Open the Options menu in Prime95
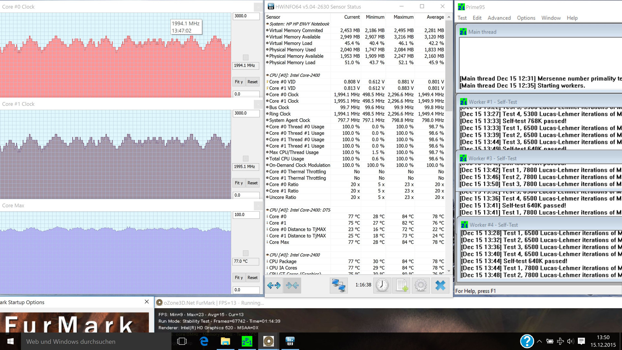The height and width of the screenshot is (350, 622). coord(526,18)
